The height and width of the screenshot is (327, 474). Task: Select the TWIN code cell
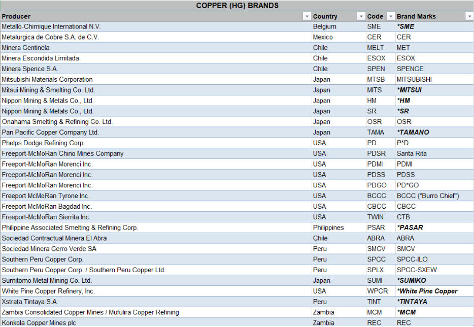(381, 217)
